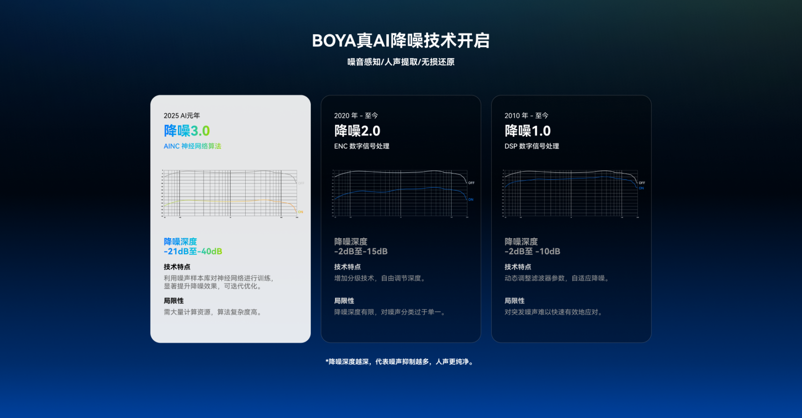Click the 噪音感知/人声提取/无损还原 subtitle
Image resolution: width=802 pixels, height=418 pixels.
pos(401,62)
